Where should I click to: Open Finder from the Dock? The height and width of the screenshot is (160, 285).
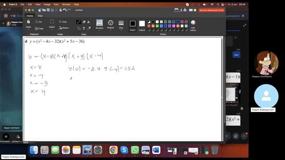[34, 150]
